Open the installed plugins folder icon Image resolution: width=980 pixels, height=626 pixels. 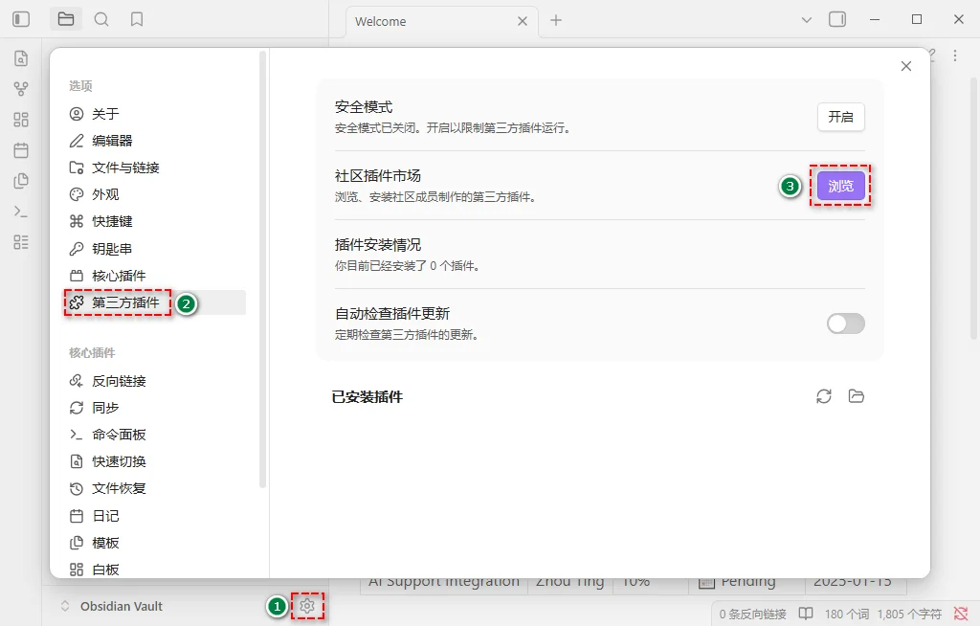tap(857, 396)
